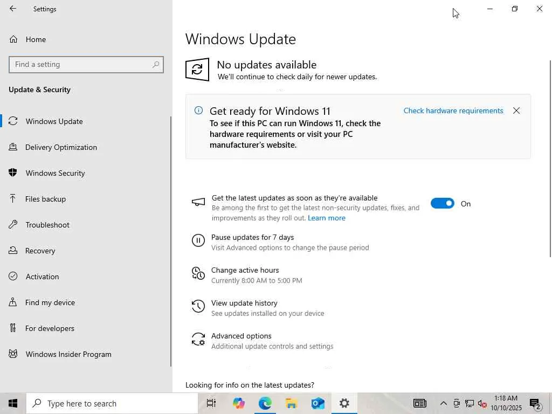Click the clock icon for Change active hours
Image resolution: width=552 pixels, height=414 pixels.
pos(198,273)
